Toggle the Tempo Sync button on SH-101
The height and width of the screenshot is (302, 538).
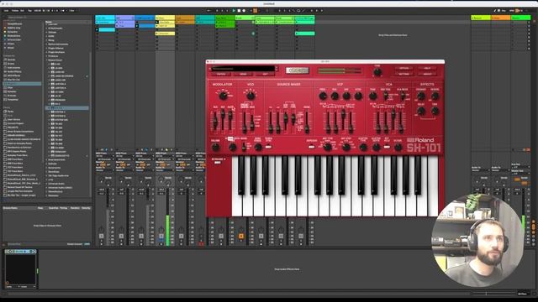[268, 147]
